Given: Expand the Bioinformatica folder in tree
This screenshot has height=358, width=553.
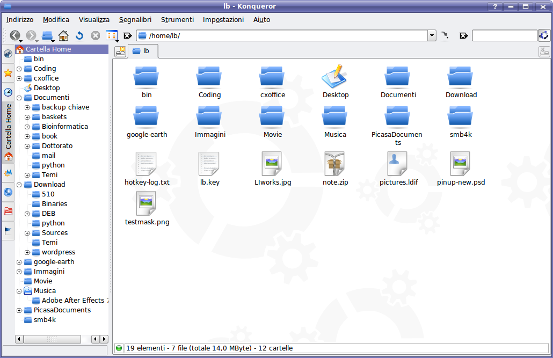Looking at the screenshot, I should pyautogui.click(x=27, y=127).
